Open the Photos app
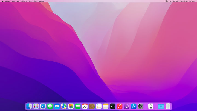 coord(71,106)
